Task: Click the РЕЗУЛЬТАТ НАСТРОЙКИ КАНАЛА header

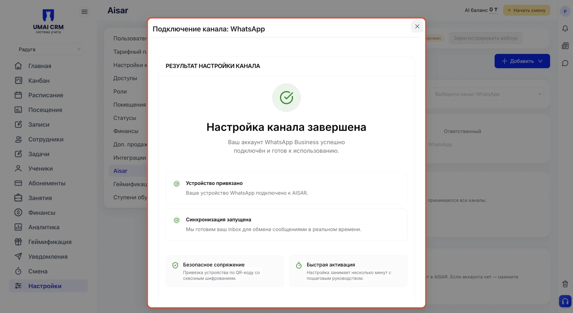Action: point(213,66)
